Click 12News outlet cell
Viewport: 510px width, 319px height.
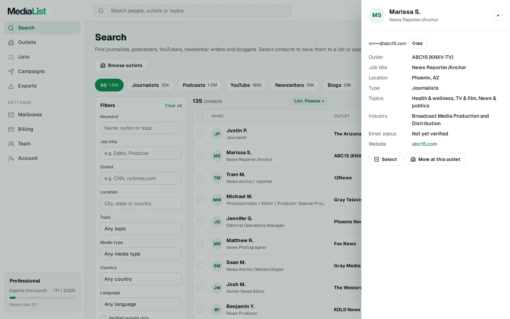pyautogui.click(x=343, y=178)
